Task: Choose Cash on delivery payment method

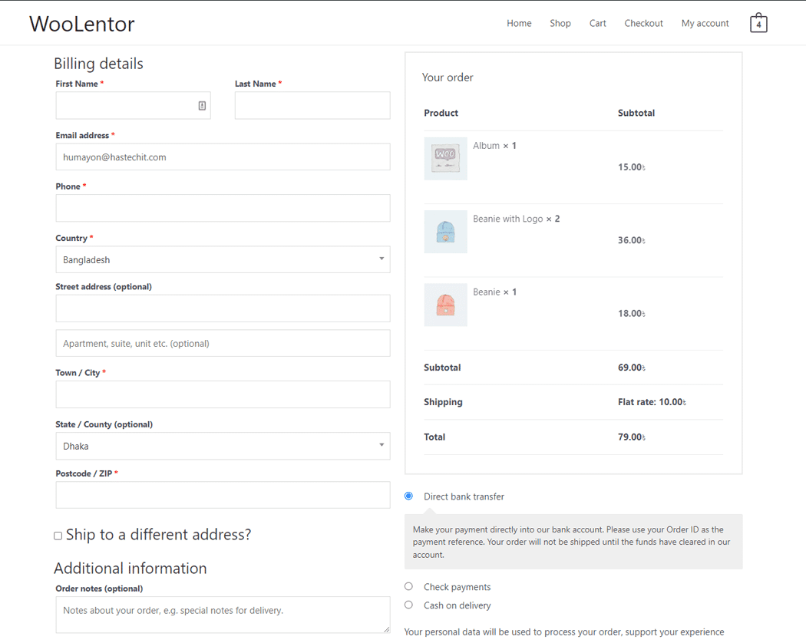Action: pos(408,605)
